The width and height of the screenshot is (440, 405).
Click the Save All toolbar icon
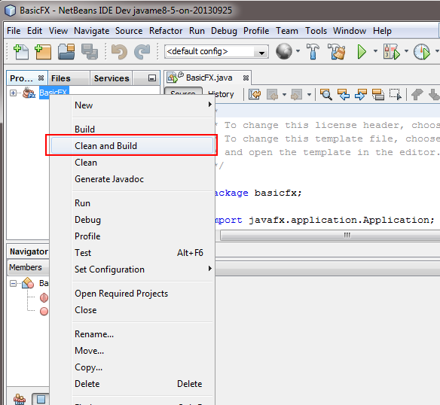[90, 52]
